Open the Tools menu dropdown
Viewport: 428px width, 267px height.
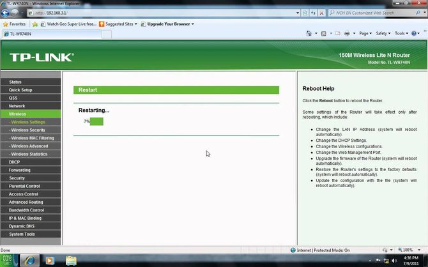coord(401,33)
